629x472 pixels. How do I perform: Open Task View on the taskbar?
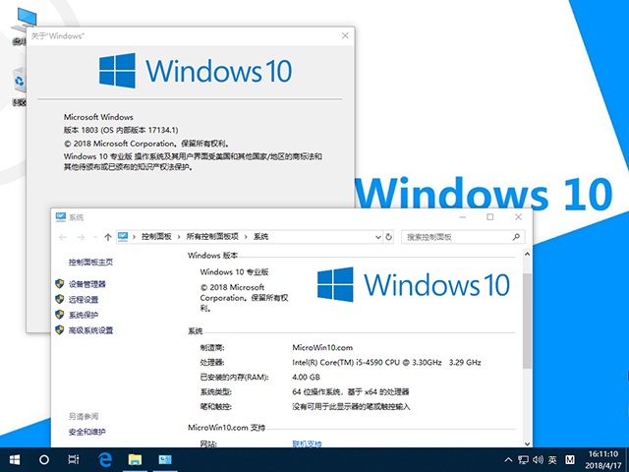click(x=74, y=459)
